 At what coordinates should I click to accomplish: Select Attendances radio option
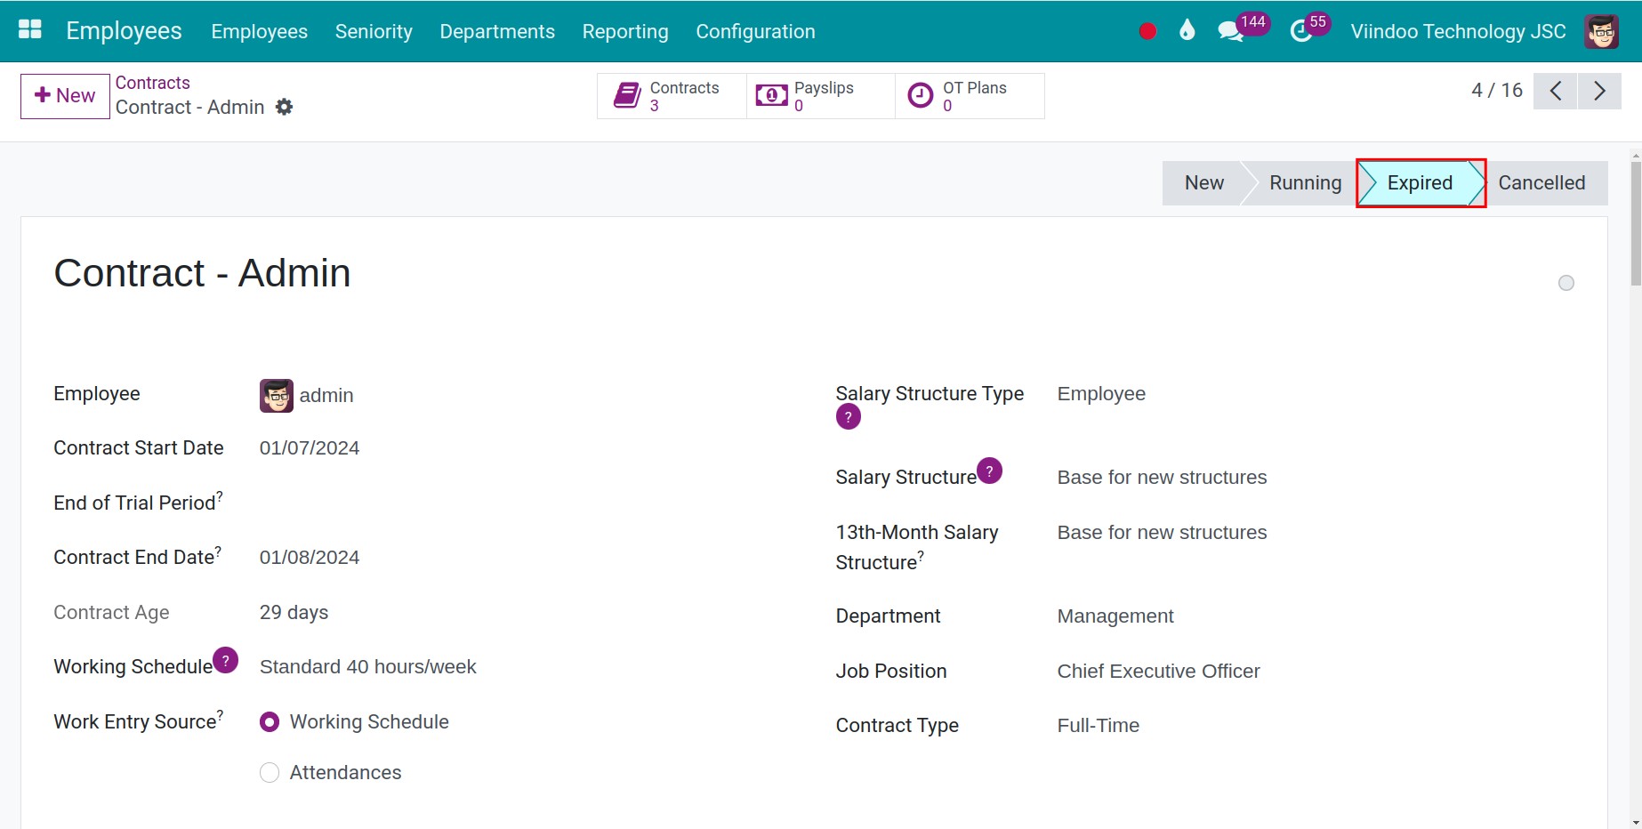coord(270,773)
